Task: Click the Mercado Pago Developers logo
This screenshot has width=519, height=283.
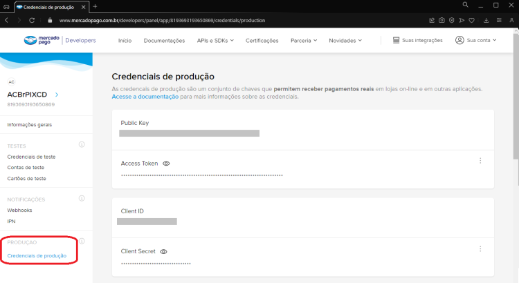Action: click(x=60, y=40)
